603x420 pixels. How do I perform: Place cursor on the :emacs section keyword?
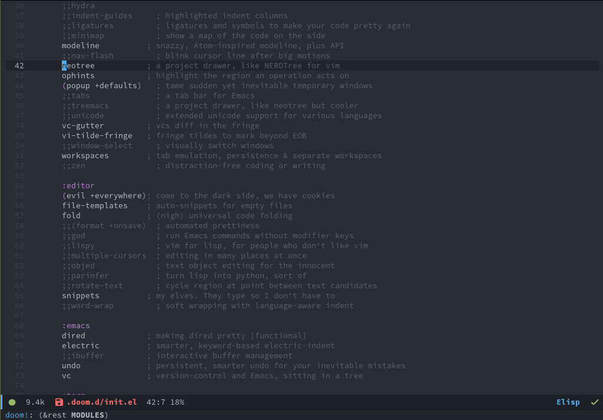pyautogui.click(x=76, y=326)
